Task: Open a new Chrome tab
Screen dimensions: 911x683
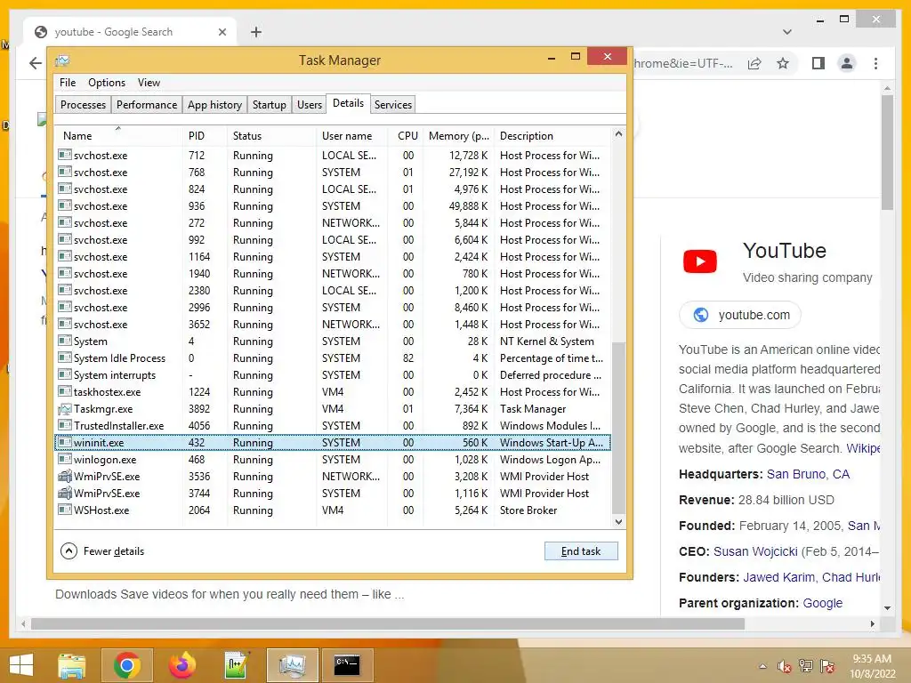Action: 256,32
